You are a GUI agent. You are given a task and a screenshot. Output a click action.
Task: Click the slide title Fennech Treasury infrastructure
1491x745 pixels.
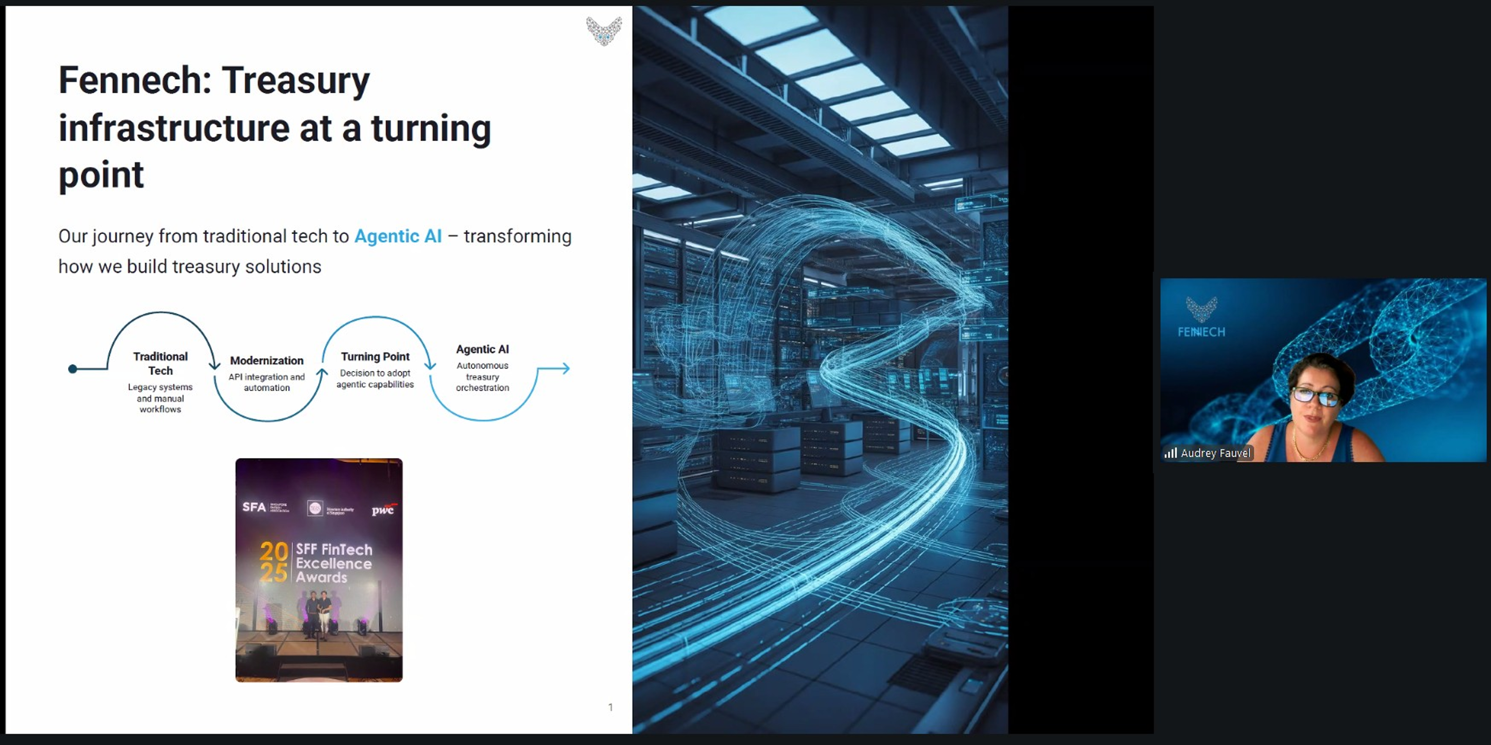(274, 127)
